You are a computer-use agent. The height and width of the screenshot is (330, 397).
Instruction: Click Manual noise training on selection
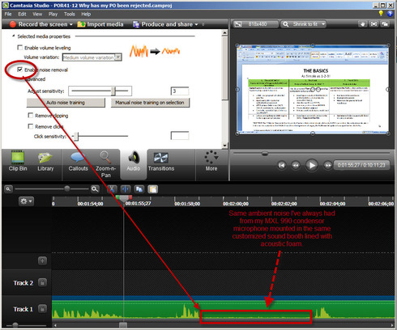(150, 103)
